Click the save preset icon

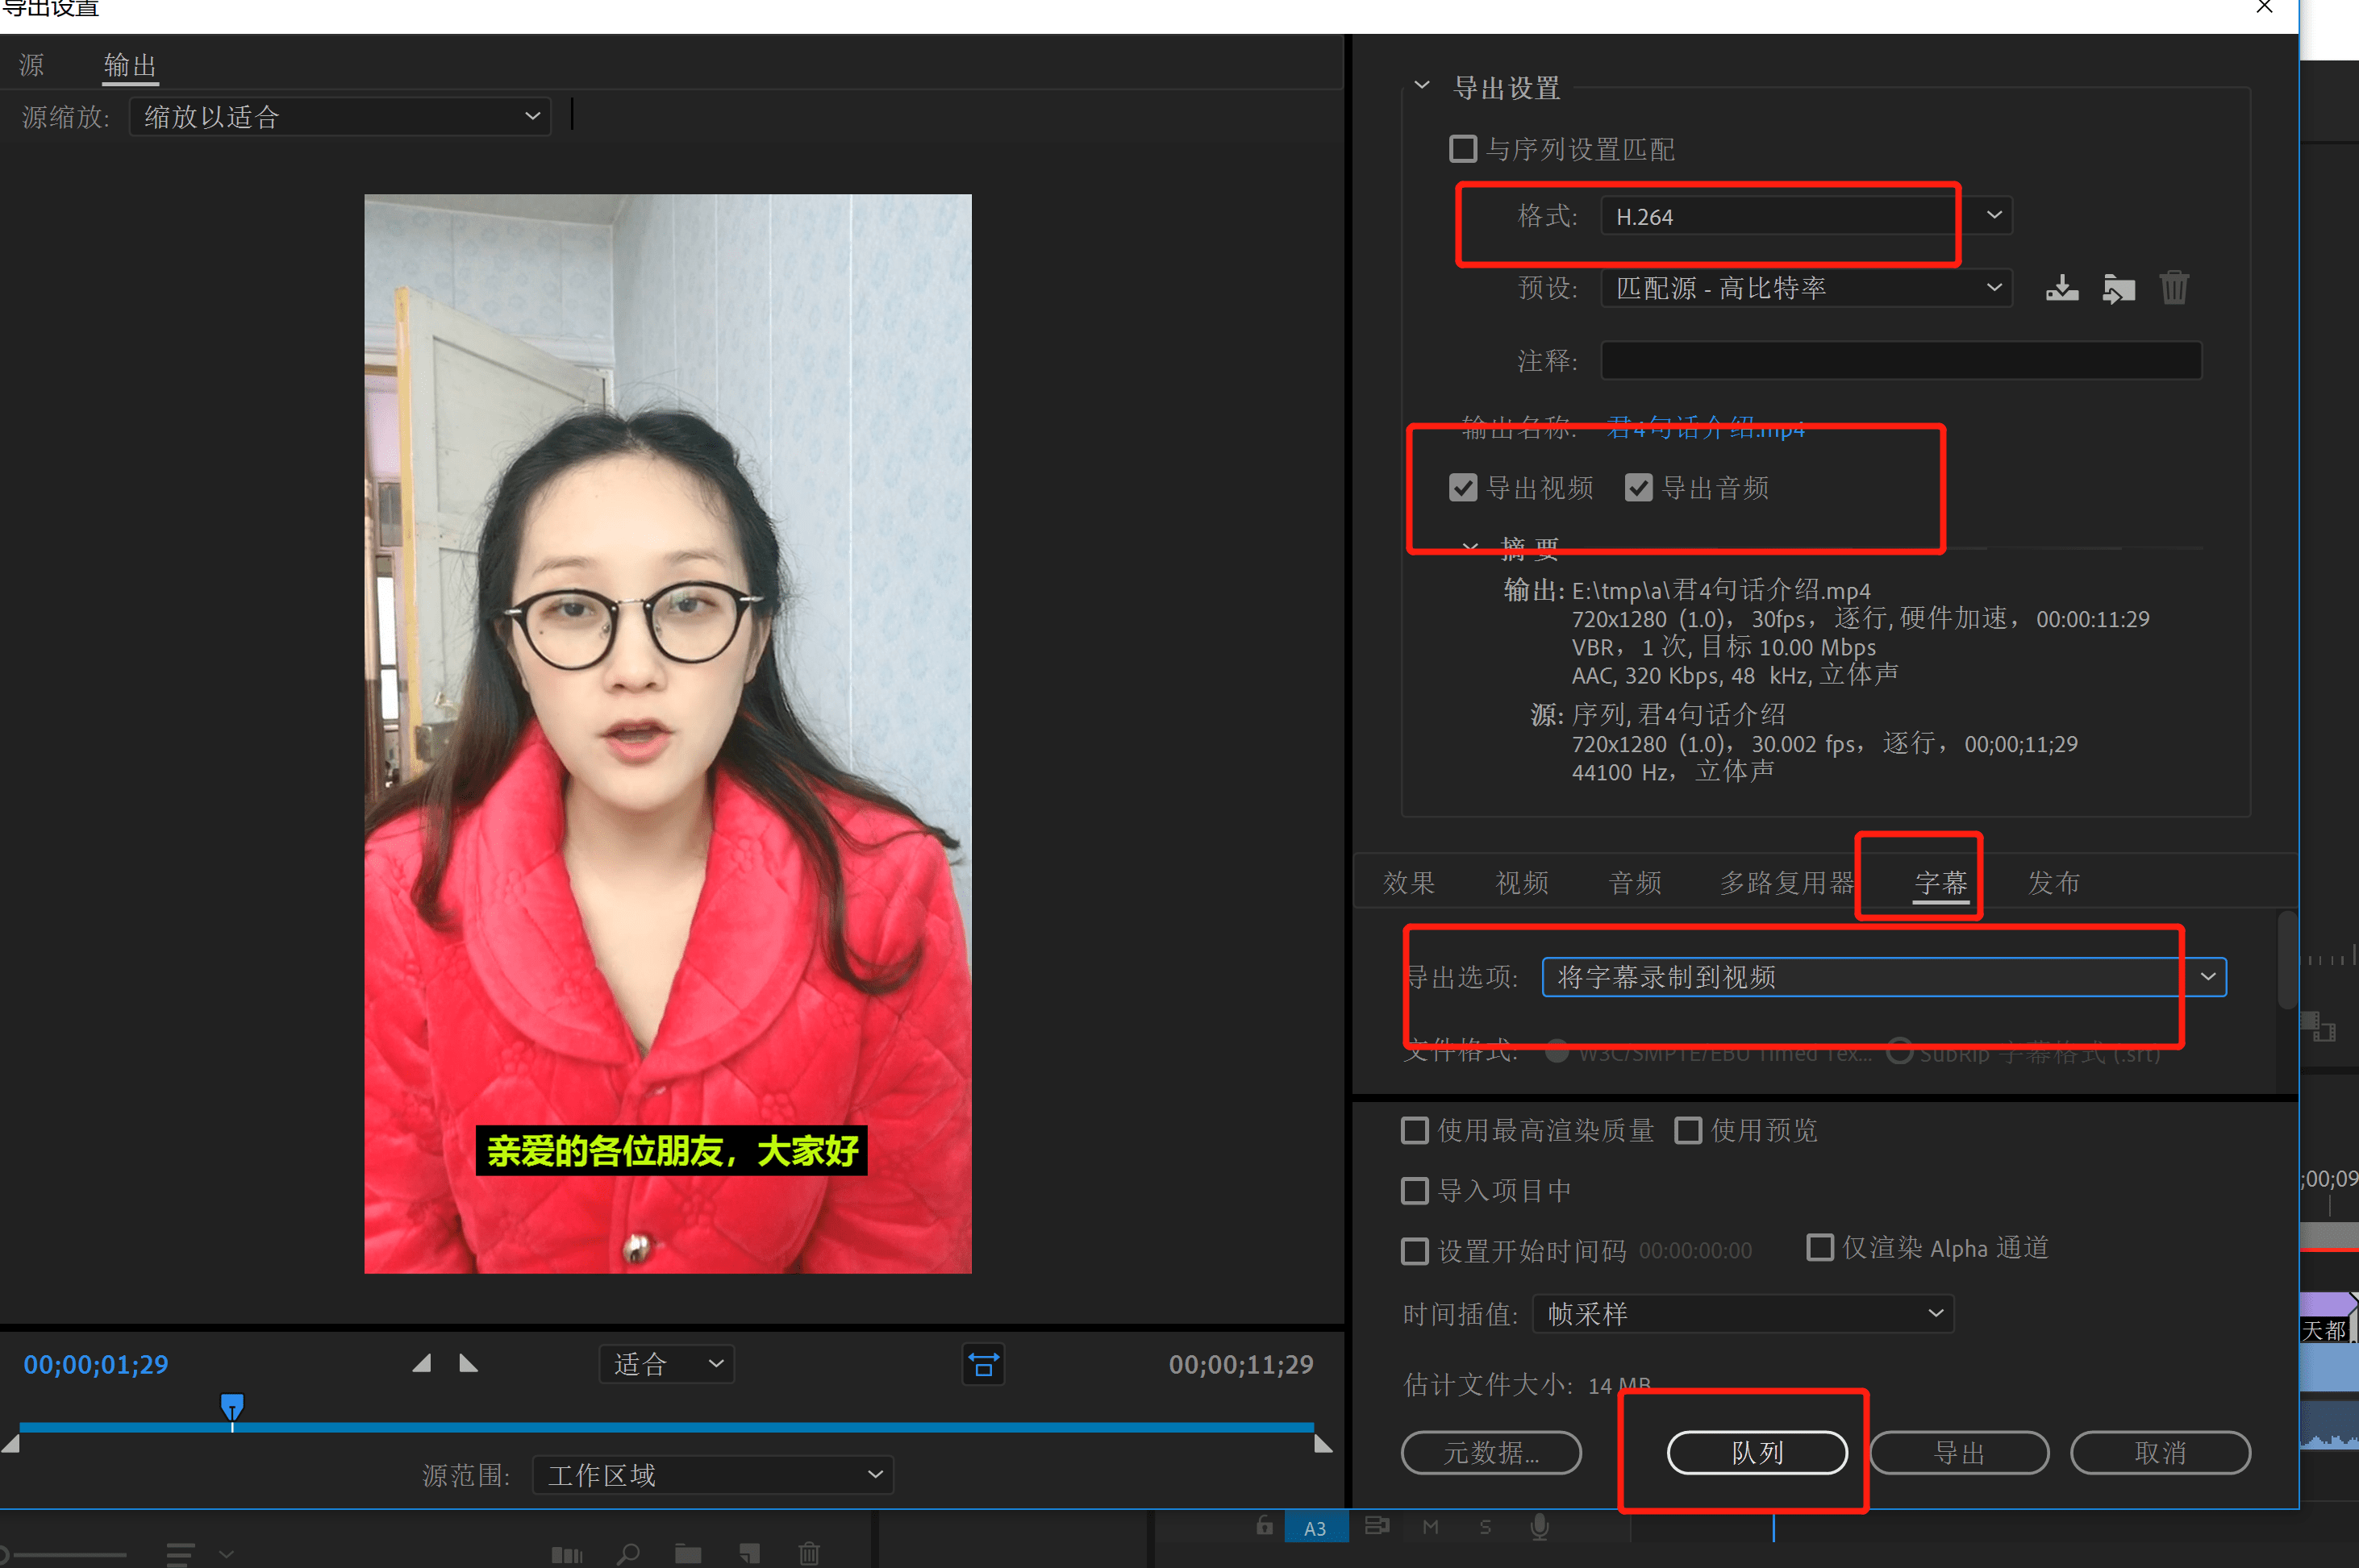click(x=2062, y=288)
